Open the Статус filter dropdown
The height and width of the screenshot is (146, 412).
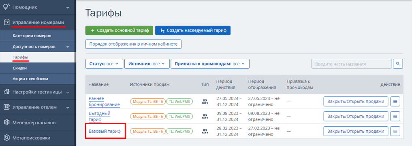pos(104,64)
